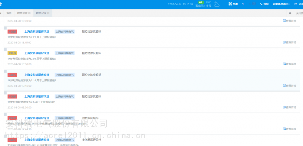Viewport: 303px width, 146px height.
Task: Open 上海安科瑞厨房改造 link in the 11:45:00 record
Action: pyautogui.click(x=37, y=32)
